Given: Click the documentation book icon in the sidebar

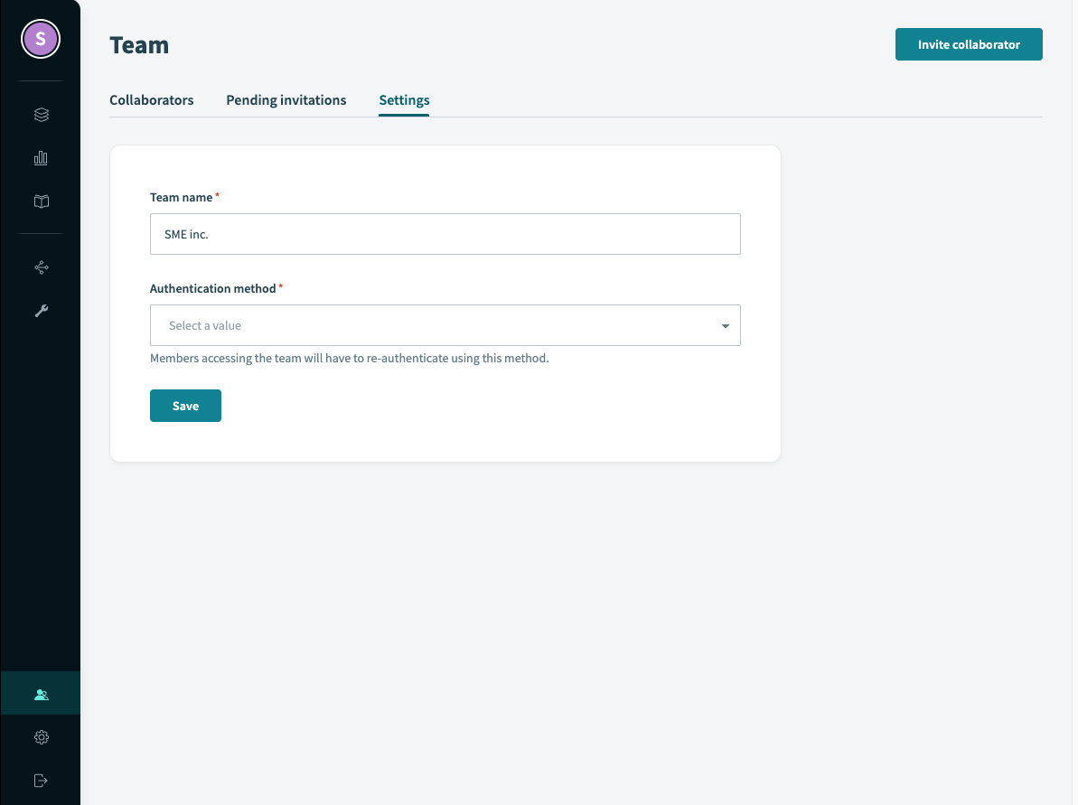Looking at the screenshot, I should click(x=40, y=201).
